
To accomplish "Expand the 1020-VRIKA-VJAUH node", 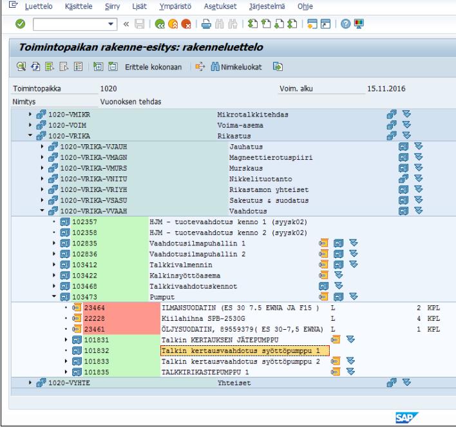I will pyautogui.click(x=42, y=147).
